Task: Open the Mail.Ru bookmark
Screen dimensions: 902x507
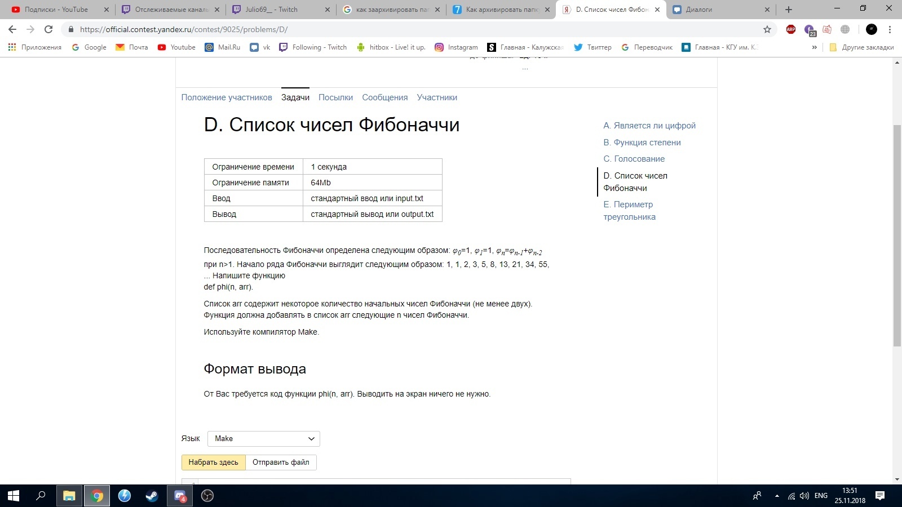Action: [223, 47]
